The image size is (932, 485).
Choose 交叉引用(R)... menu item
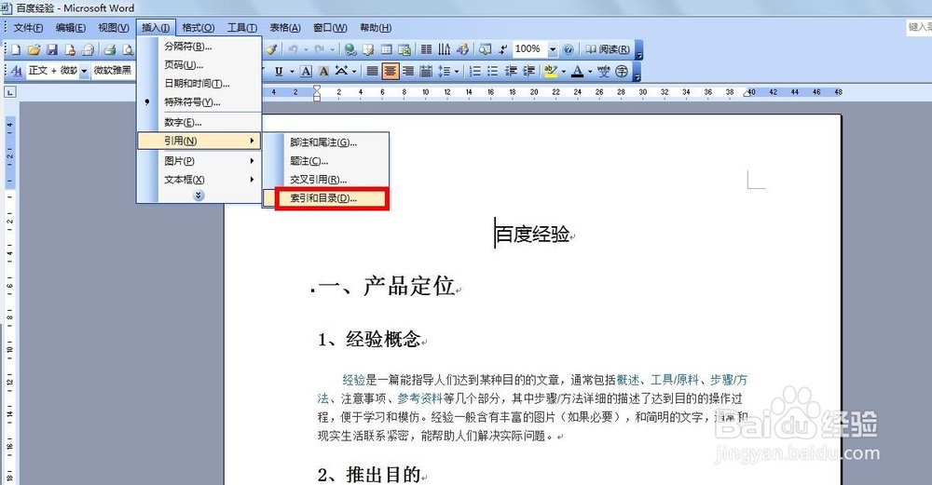(x=326, y=180)
